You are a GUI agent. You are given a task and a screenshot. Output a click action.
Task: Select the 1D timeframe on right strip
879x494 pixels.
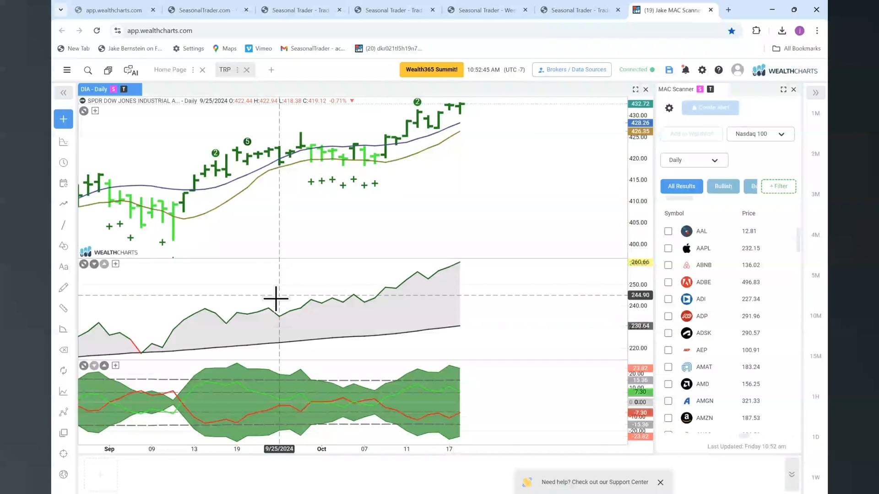click(815, 437)
